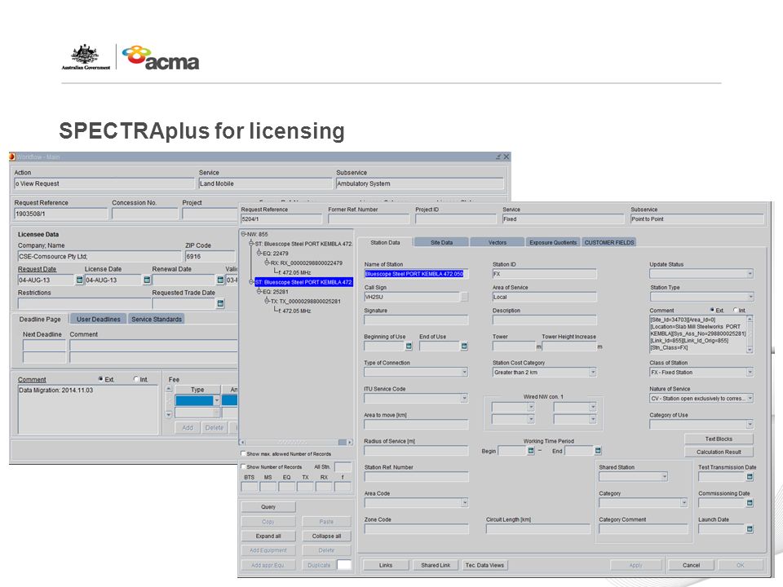Open the ITU Service Code dropdown

coord(464,399)
